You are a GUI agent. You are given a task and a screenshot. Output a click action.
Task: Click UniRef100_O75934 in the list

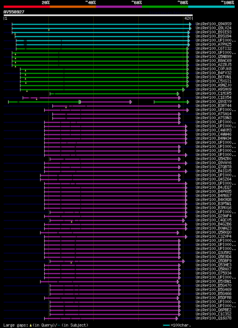[213, 273]
